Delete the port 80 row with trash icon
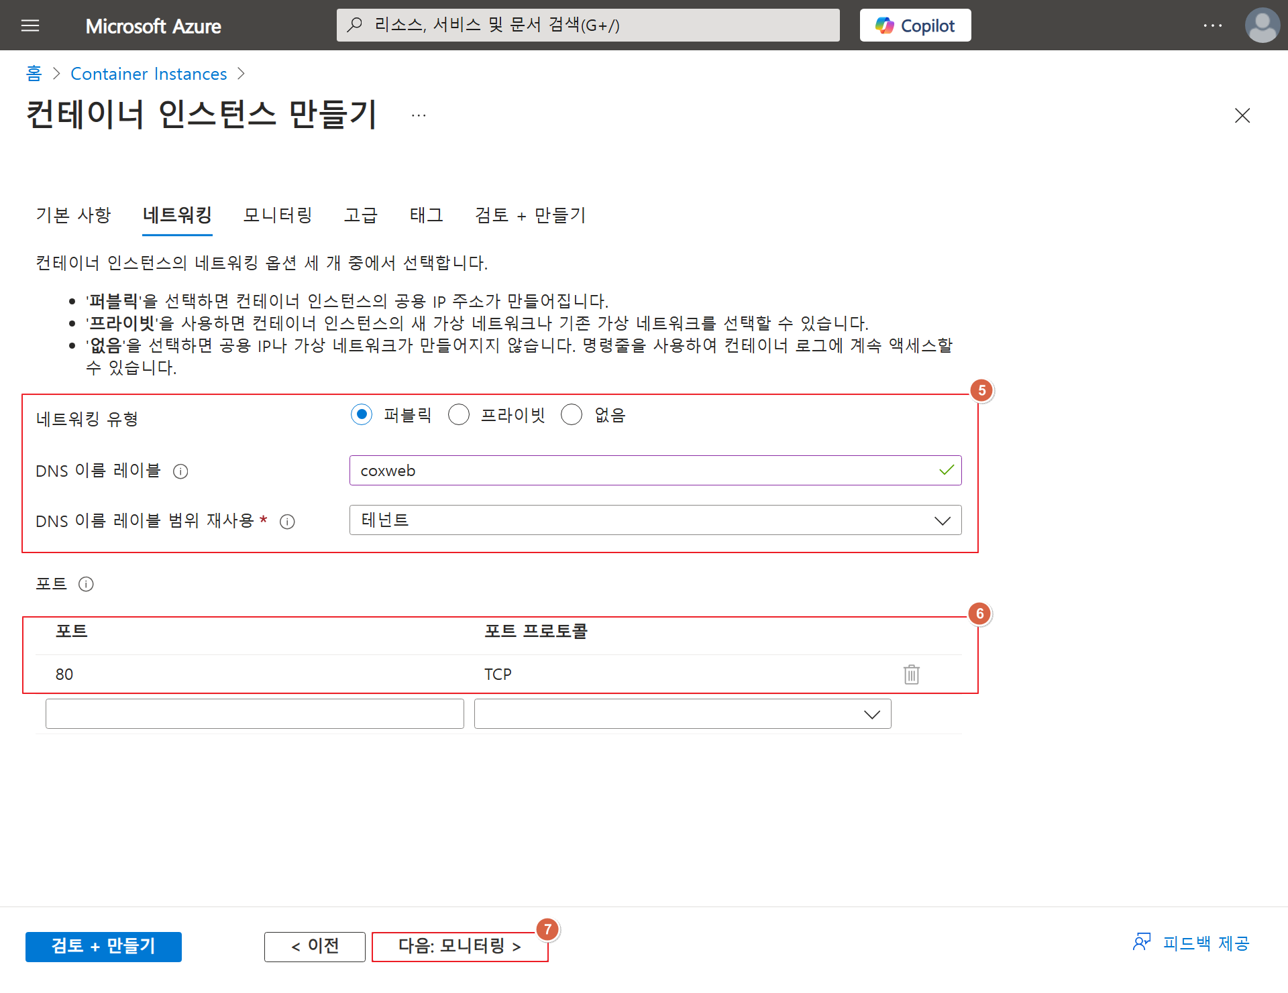 (911, 674)
